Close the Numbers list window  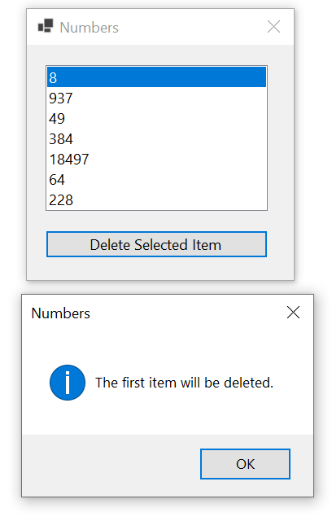[274, 27]
